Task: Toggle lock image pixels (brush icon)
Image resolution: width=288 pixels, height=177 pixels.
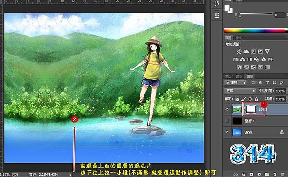Action: click(243, 99)
